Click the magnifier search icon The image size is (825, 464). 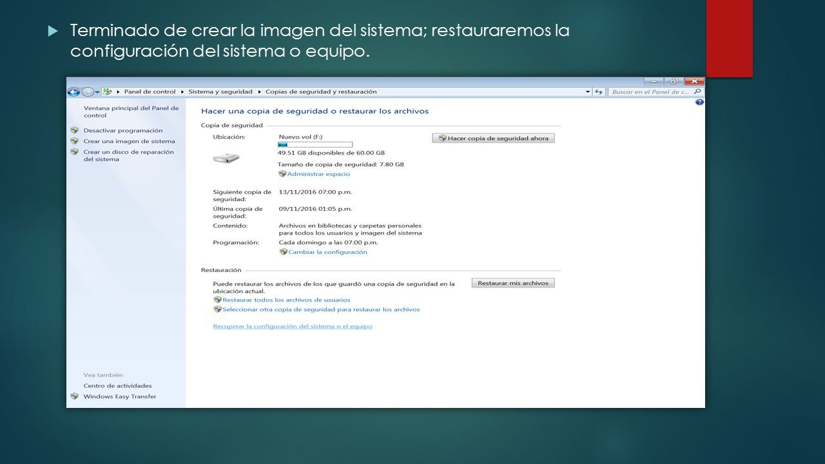699,92
